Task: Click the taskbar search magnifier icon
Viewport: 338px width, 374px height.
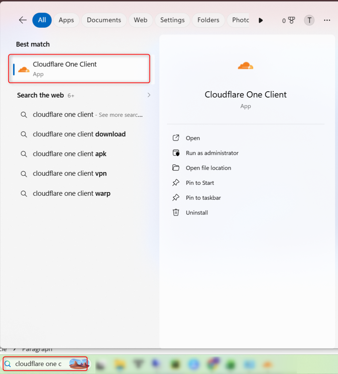Action: click(8, 364)
